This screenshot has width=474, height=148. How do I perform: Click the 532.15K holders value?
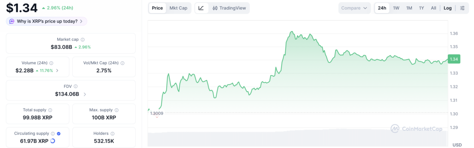[104, 141]
